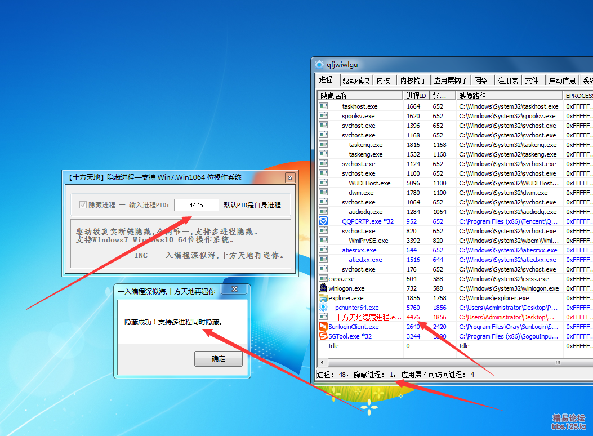Image resolution: width=593 pixels, height=436 pixels.
Task: Click the winlogon.exe process icon
Action: coord(323,288)
